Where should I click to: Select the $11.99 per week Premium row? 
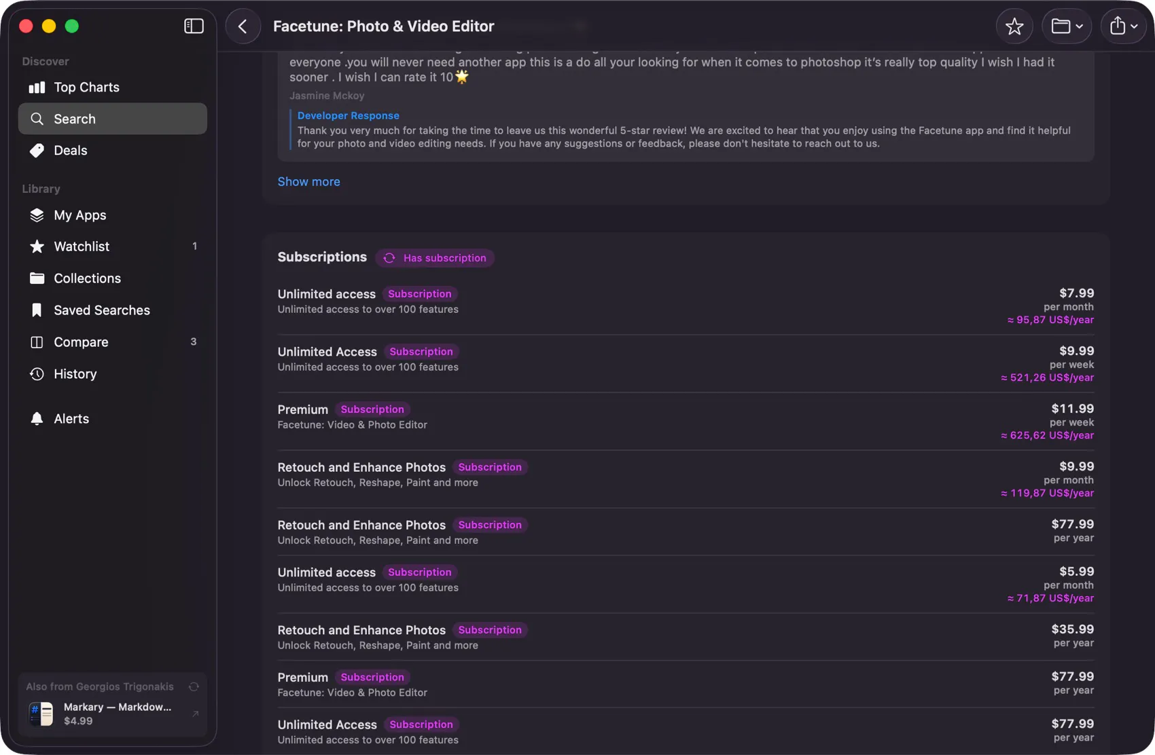coord(686,422)
